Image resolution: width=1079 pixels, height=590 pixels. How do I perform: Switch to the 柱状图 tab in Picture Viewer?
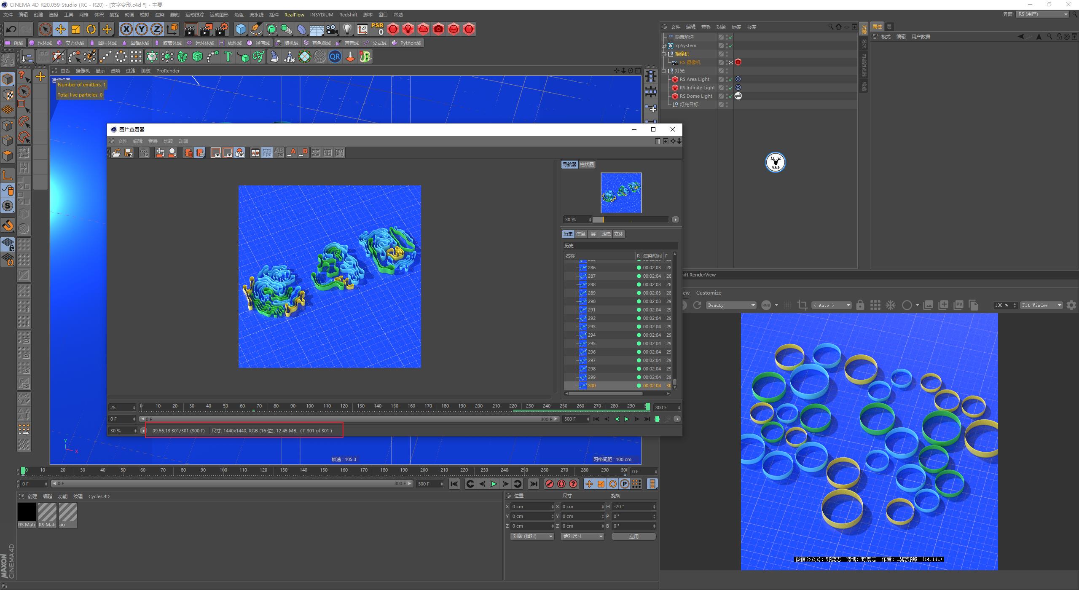coord(587,164)
